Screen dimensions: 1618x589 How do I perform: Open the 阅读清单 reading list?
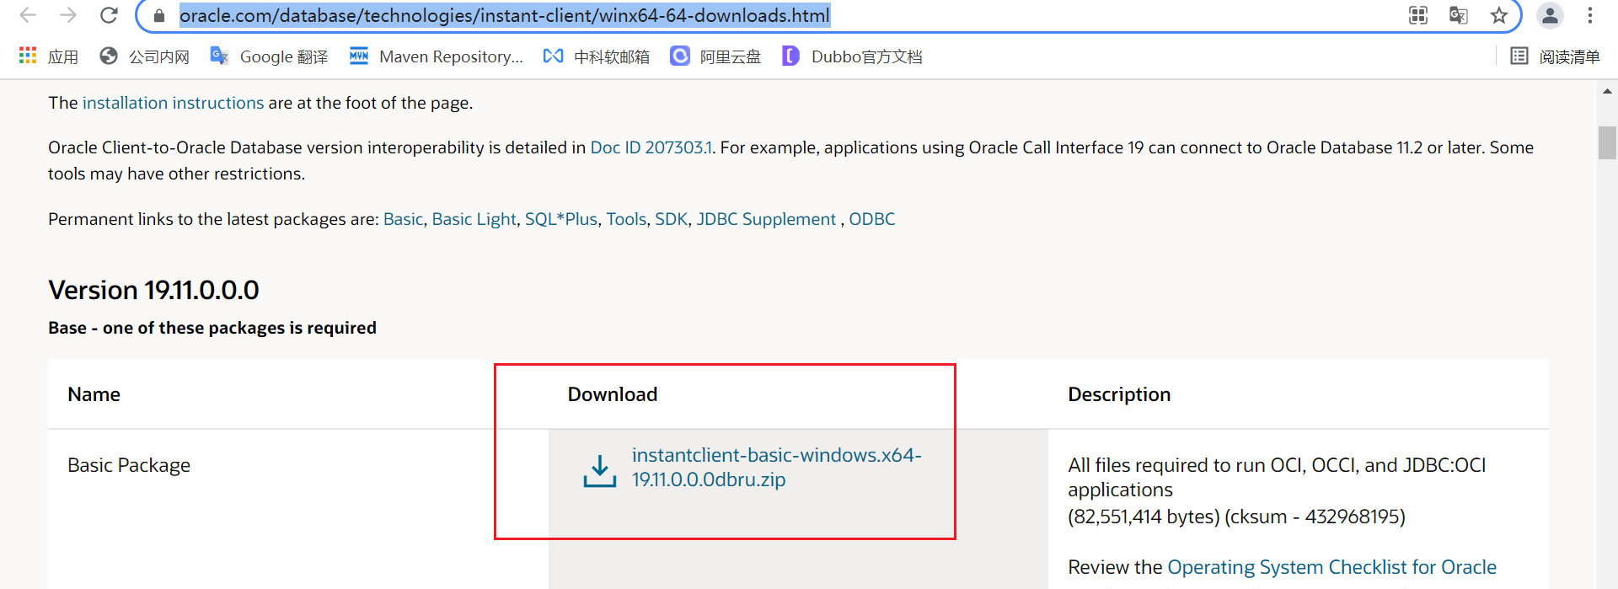pos(1555,56)
